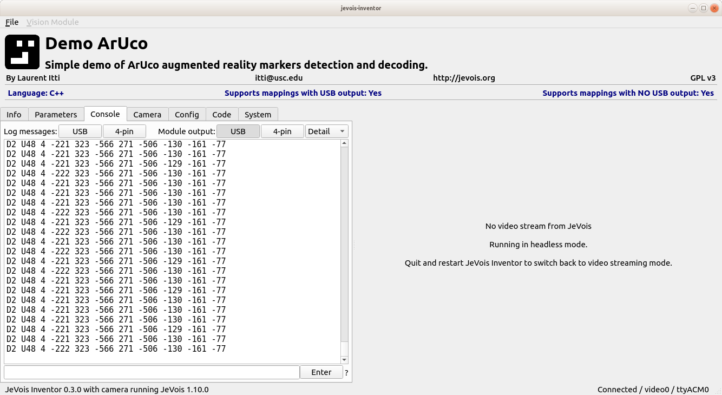Click the 'No video stream from JeVois' message
The image size is (722, 395).
[x=538, y=226]
